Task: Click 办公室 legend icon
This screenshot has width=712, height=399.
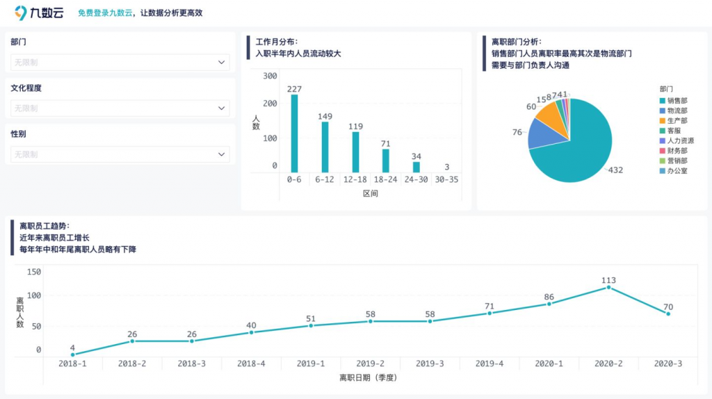Action: click(x=662, y=170)
